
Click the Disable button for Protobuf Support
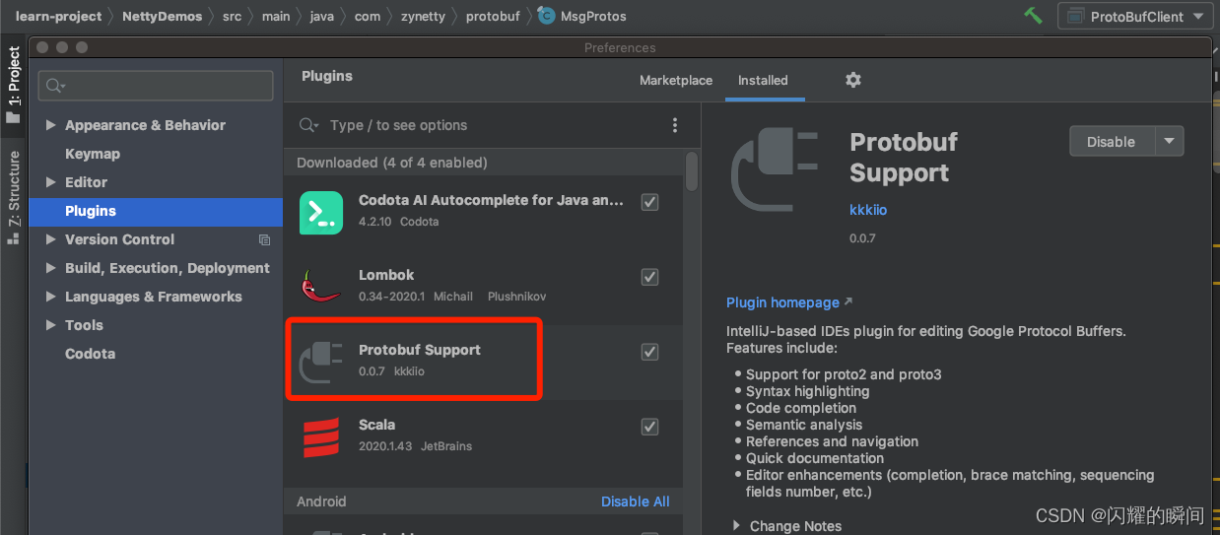tap(1112, 141)
